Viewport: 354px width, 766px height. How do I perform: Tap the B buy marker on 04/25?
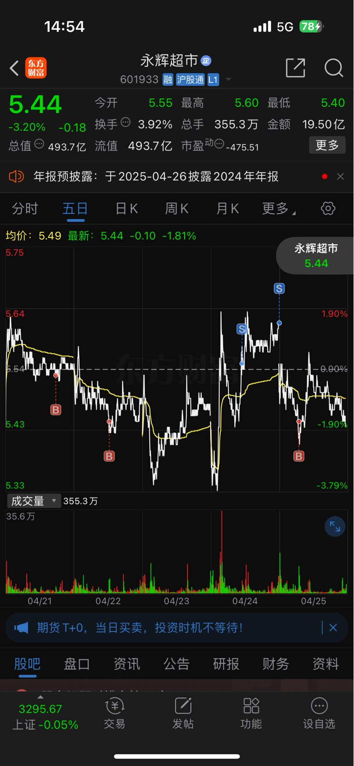[x=299, y=456]
